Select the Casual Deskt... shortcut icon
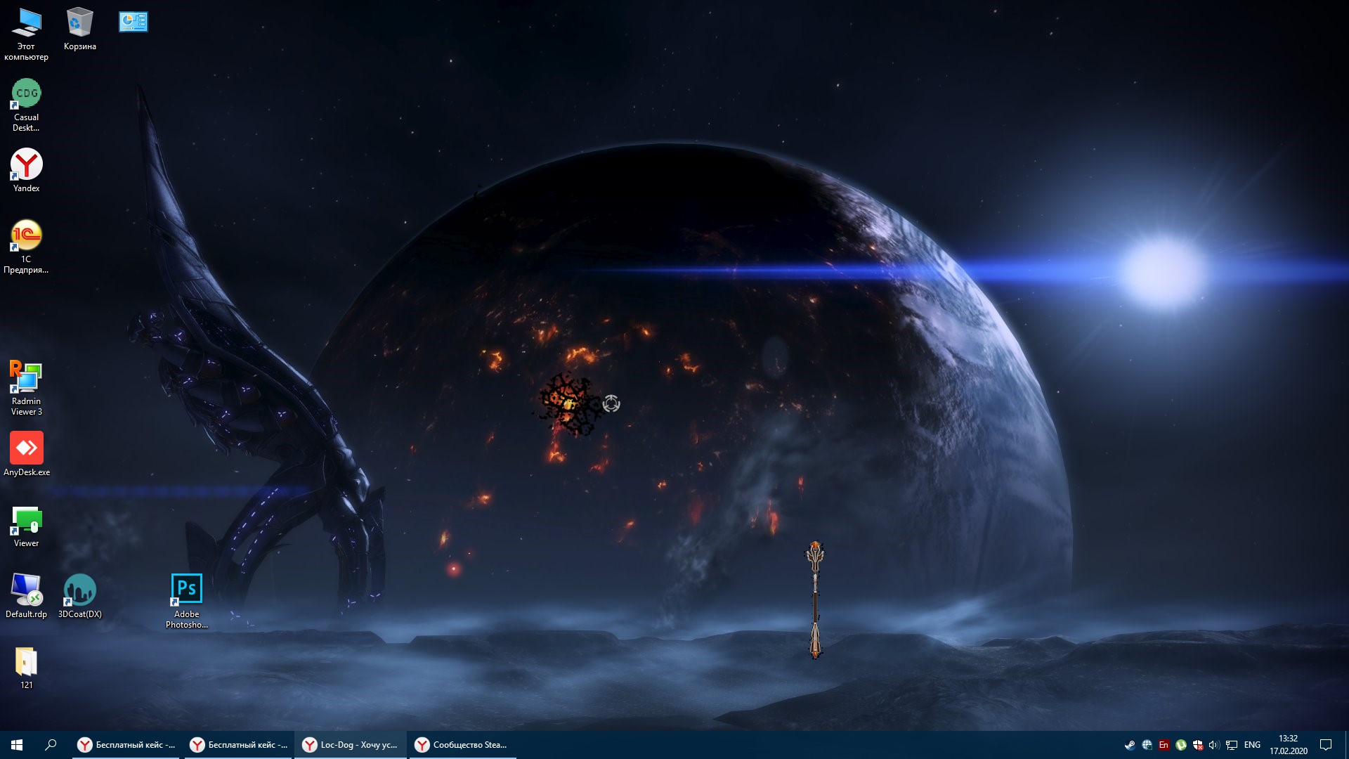This screenshot has width=1349, height=759. (x=27, y=105)
